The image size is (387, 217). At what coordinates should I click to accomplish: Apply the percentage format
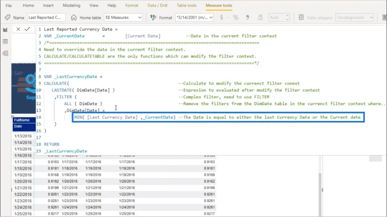pos(236,17)
